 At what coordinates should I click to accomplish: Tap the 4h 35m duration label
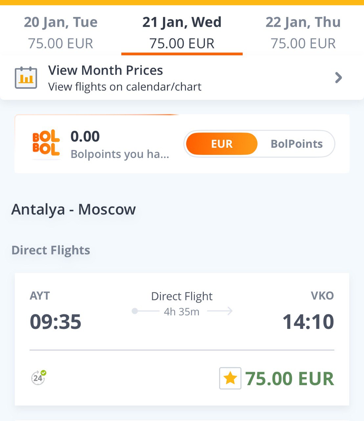(x=182, y=311)
